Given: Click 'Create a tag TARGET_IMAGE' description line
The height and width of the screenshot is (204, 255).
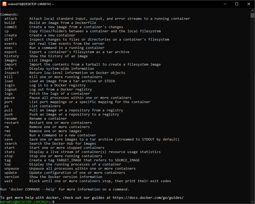Looking at the screenshot, I should pos(84,160).
